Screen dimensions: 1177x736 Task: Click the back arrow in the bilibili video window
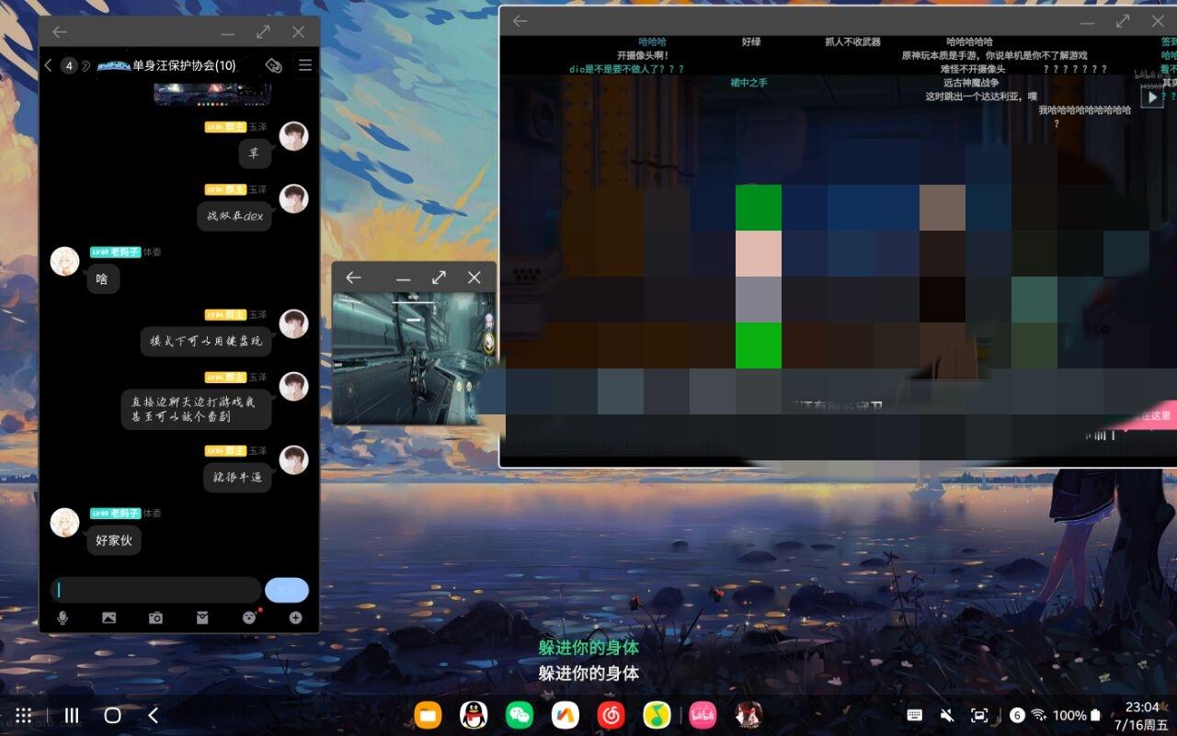(520, 20)
